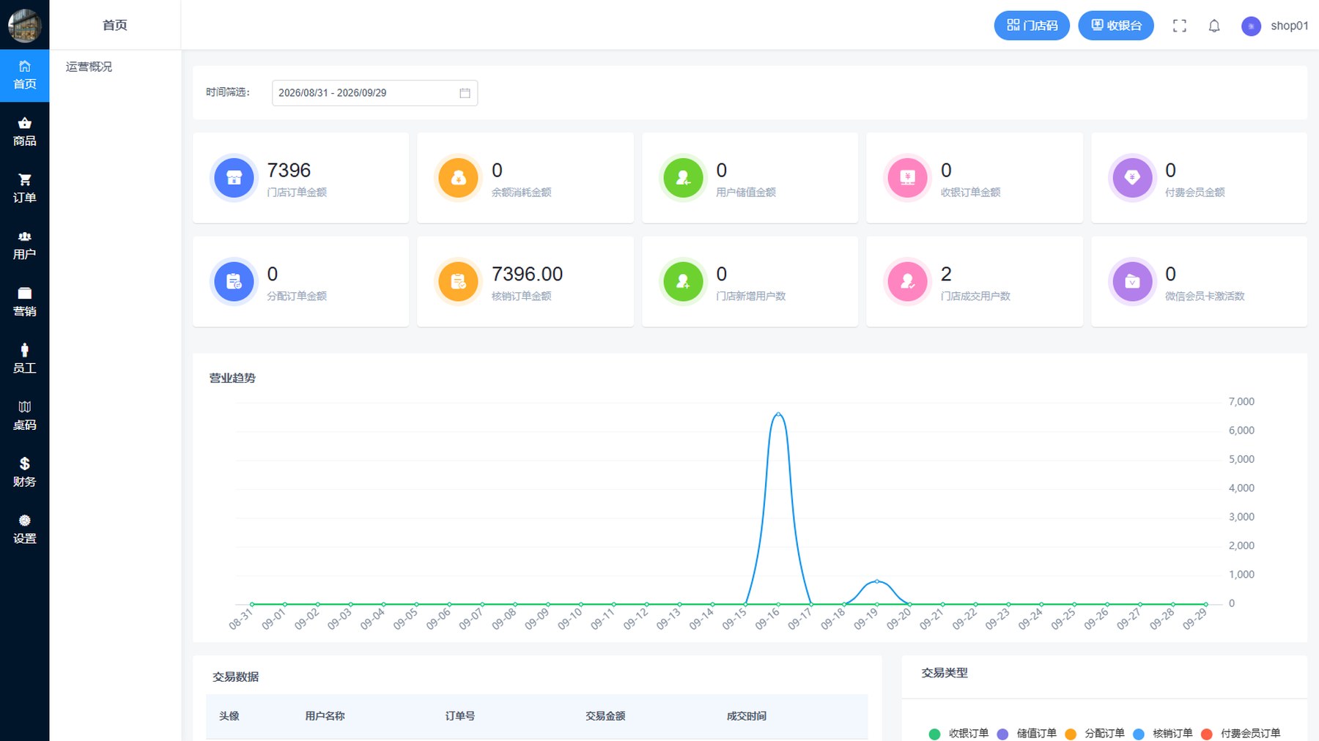Click the 门店成交用户数 pink icon

point(907,282)
